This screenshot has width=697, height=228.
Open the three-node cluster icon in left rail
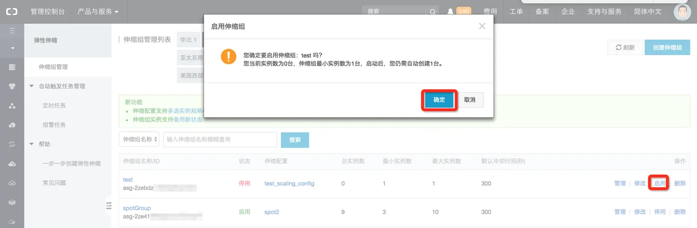coord(12,106)
